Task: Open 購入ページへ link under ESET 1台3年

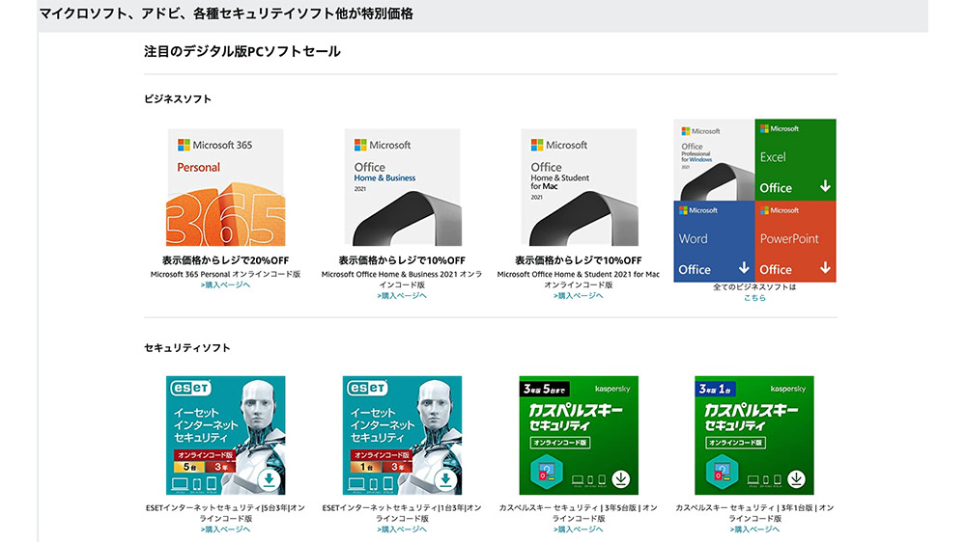Action: pyautogui.click(x=402, y=529)
